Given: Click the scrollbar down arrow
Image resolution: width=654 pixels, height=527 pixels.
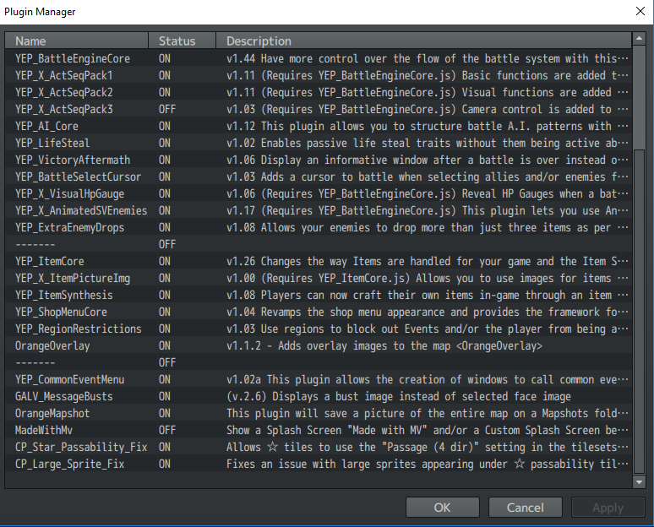Looking at the screenshot, I should click(x=639, y=482).
